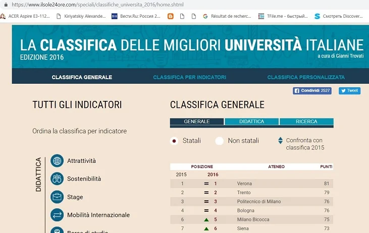Click the PUNTI column header
This screenshot has height=233, width=369.
[326, 167]
